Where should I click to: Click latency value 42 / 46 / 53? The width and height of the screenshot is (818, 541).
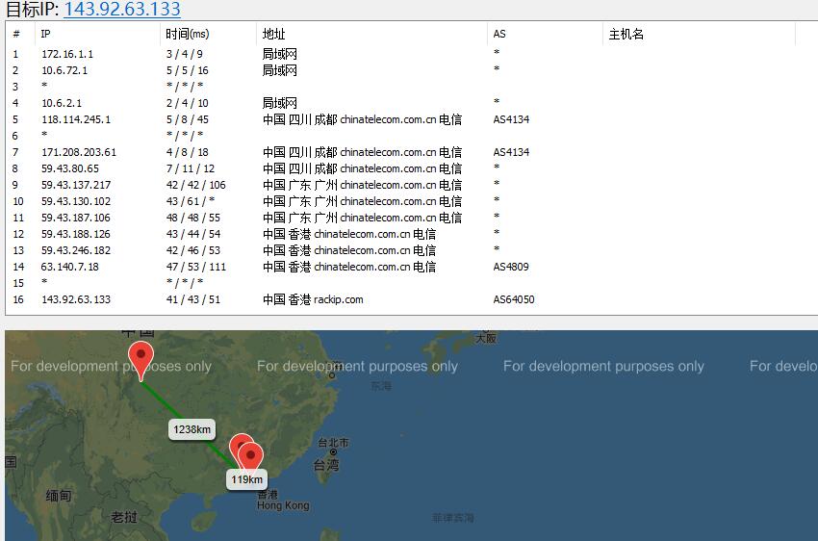point(193,250)
